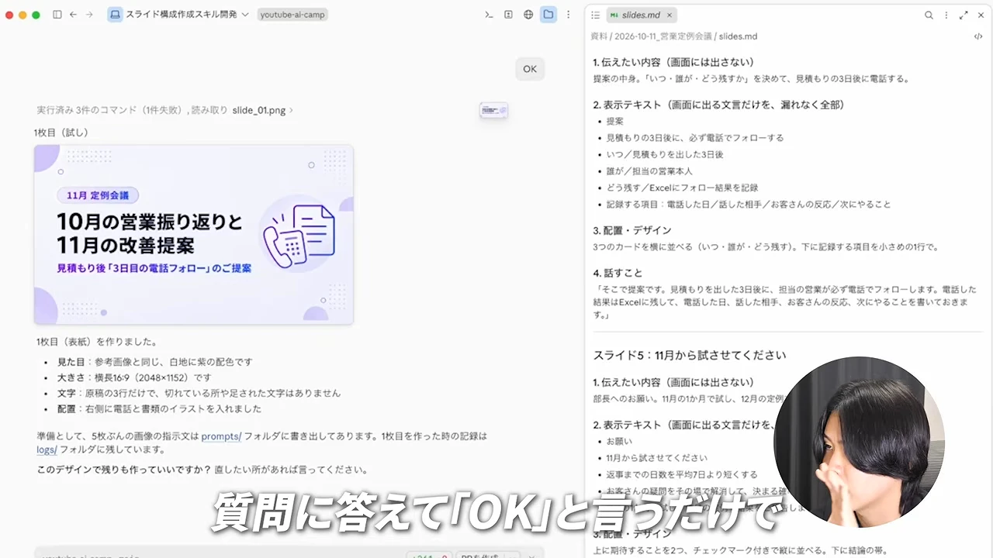Image resolution: width=993 pixels, height=558 pixels.
Task: Expand the file preview panel to full size
Action: pos(964,15)
